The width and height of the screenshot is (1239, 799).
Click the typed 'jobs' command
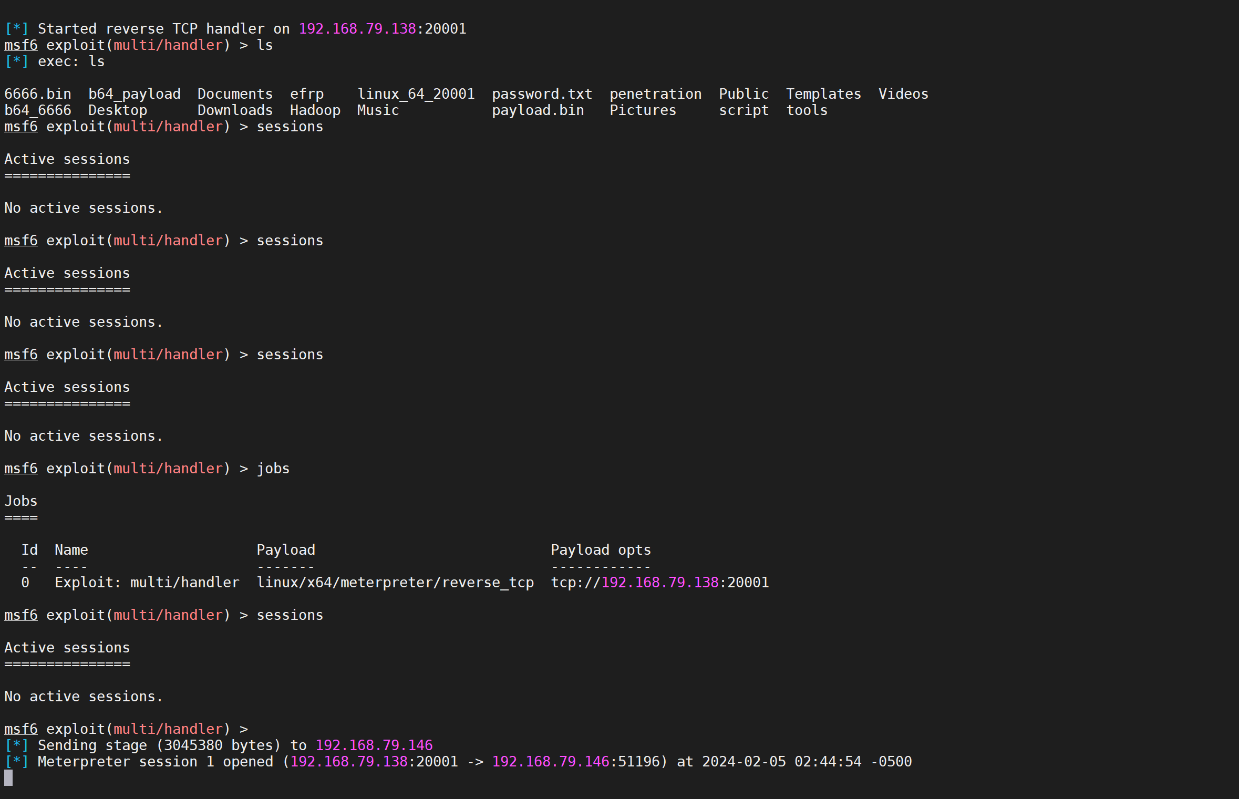[x=273, y=469]
